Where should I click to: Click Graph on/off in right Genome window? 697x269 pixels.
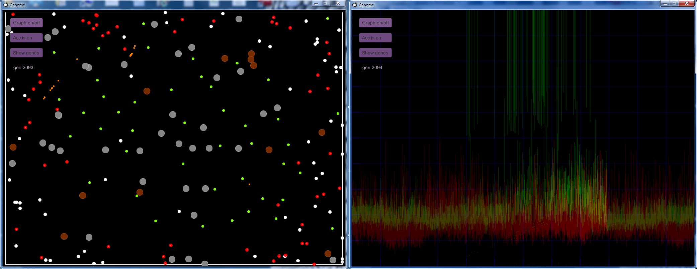tap(375, 23)
